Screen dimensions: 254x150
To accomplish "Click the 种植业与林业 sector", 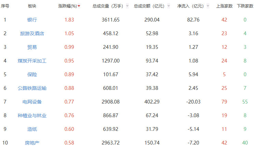I will pyautogui.click(x=32, y=115).
